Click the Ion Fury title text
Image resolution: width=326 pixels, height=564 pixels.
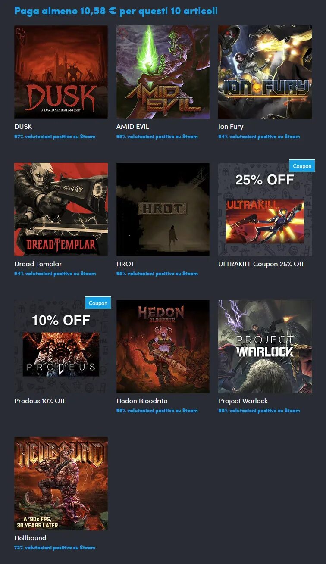tap(231, 127)
